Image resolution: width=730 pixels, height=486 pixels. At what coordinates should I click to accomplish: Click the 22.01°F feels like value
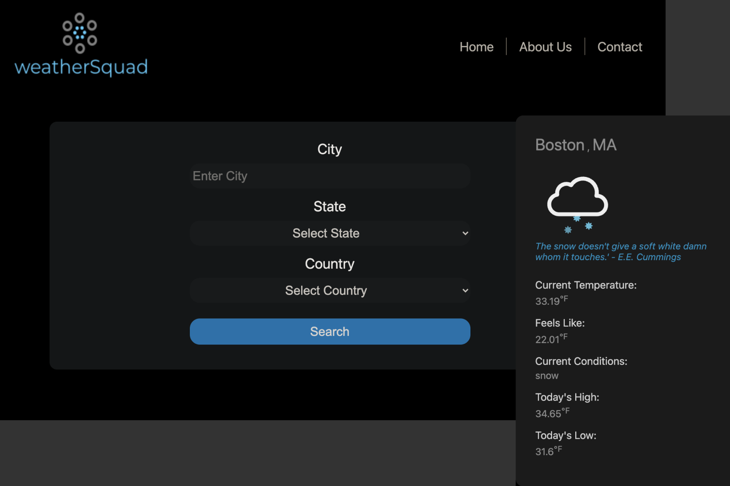[x=551, y=339]
